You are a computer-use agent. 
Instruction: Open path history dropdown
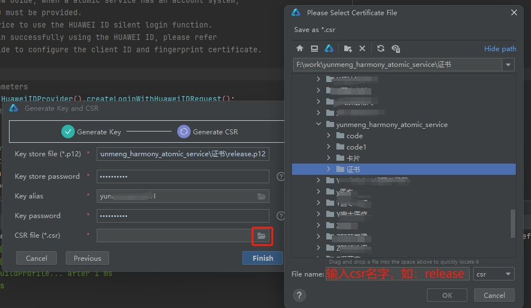click(508, 65)
